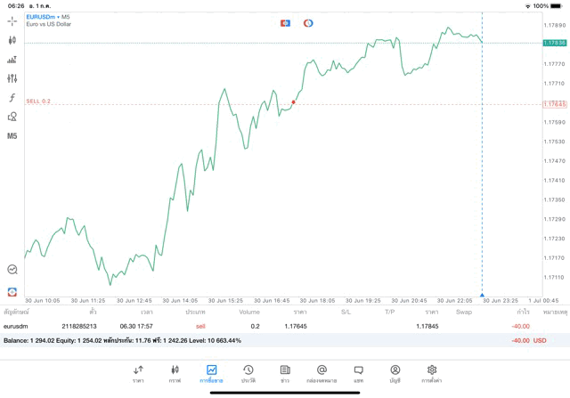Go to the กราฟ chart tab
The width and height of the screenshot is (570, 398).
[175, 374]
